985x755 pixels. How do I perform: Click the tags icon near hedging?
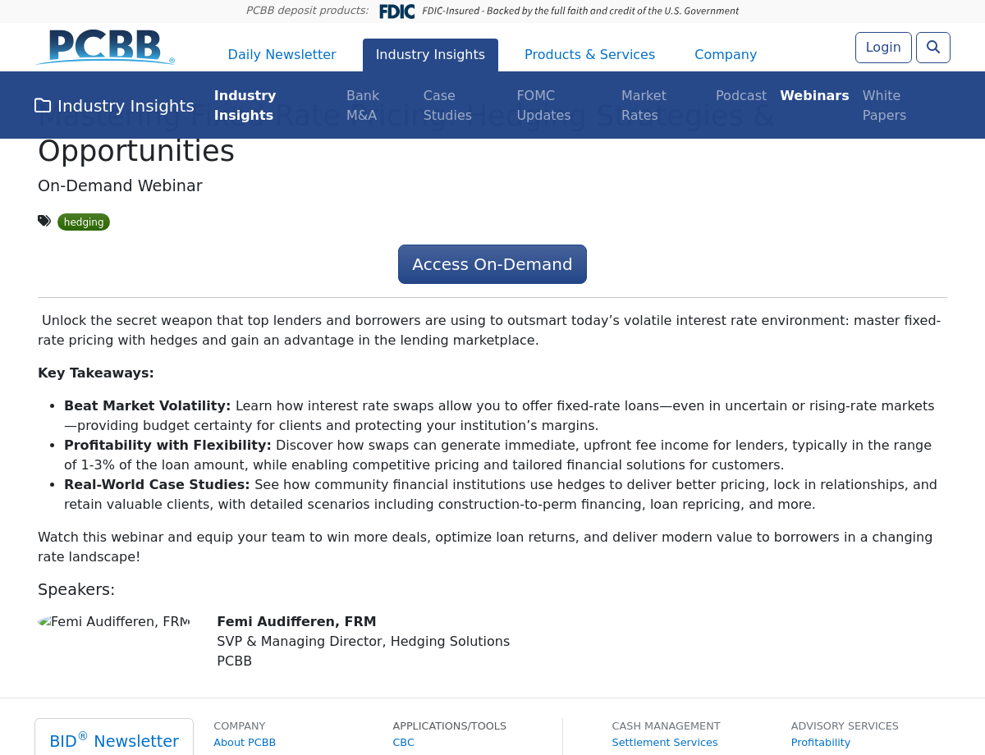point(44,221)
